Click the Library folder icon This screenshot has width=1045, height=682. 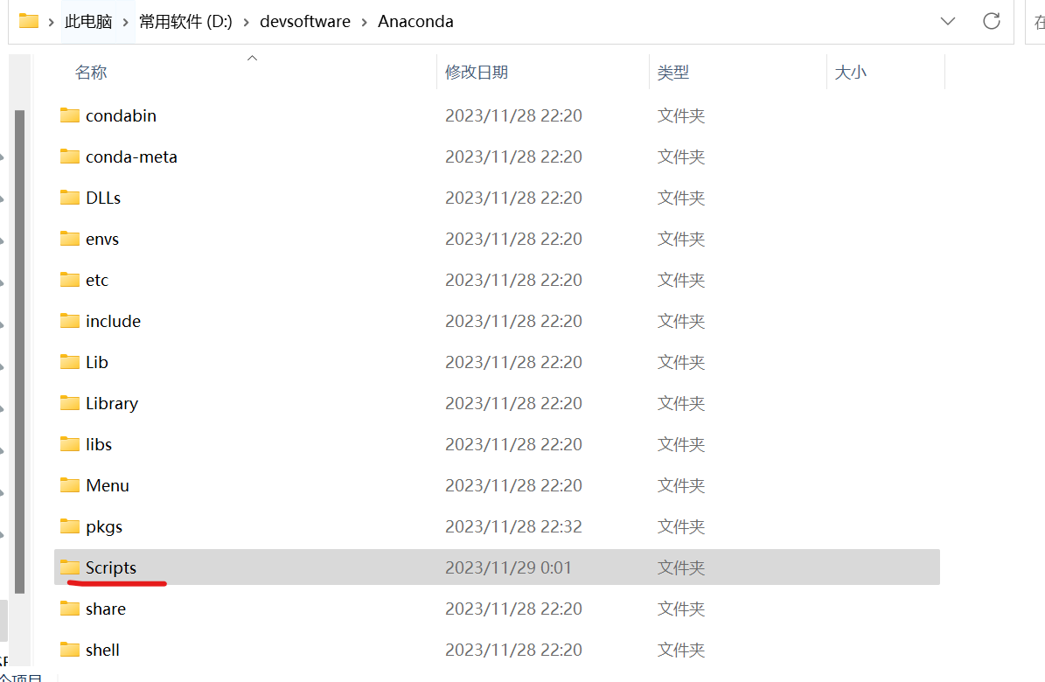(x=69, y=403)
